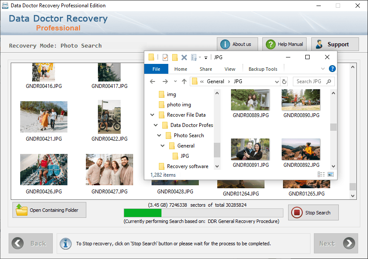The height and width of the screenshot is (259, 368).
Task: Select the GNDR00892.JPG thumbnail in Explorer
Action: (301, 149)
